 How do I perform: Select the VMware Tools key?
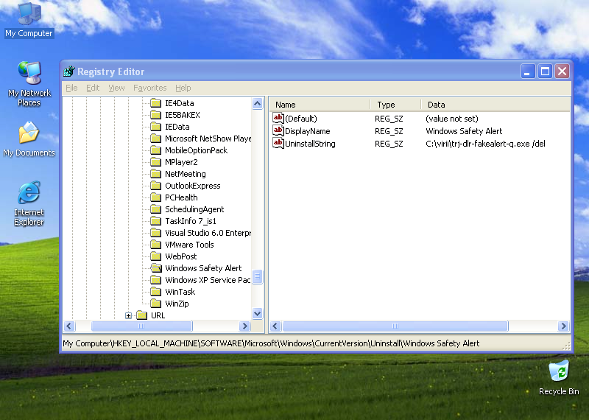[x=189, y=245]
